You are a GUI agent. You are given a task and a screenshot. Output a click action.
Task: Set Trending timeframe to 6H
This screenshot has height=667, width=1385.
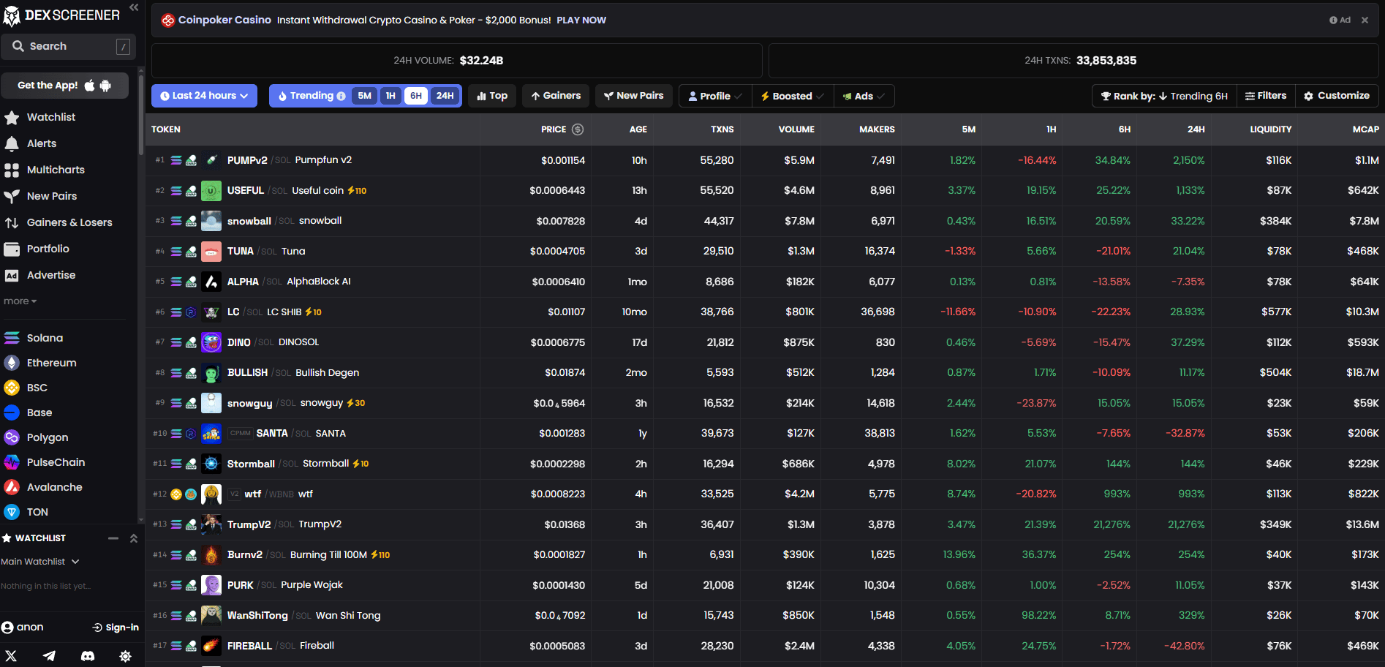tap(416, 96)
